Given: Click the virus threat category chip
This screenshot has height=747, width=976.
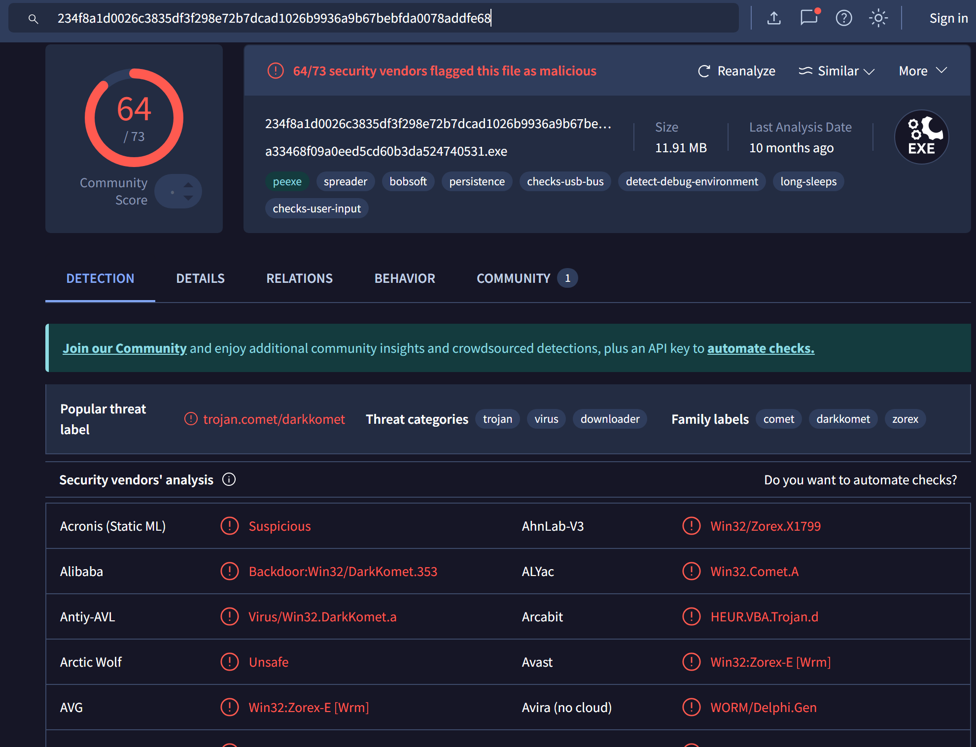Looking at the screenshot, I should pyautogui.click(x=547, y=419).
